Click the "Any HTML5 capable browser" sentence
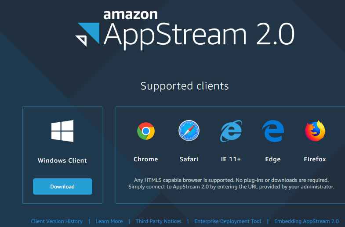This screenshot has width=345, height=227. [231, 180]
